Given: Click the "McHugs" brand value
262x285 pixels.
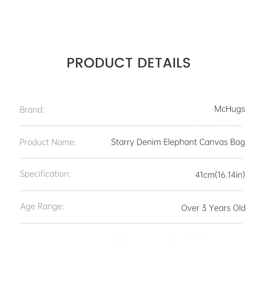Looking at the screenshot, I should point(229,109).
